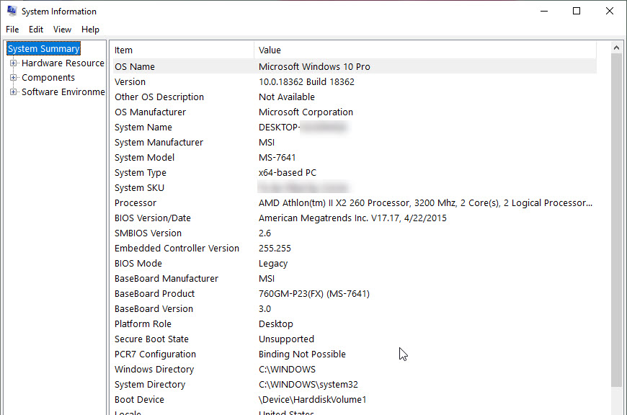Image resolution: width=627 pixels, height=415 pixels.
Task: Click the \Device\HarddiskVolume1 value
Action: coord(313,400)
